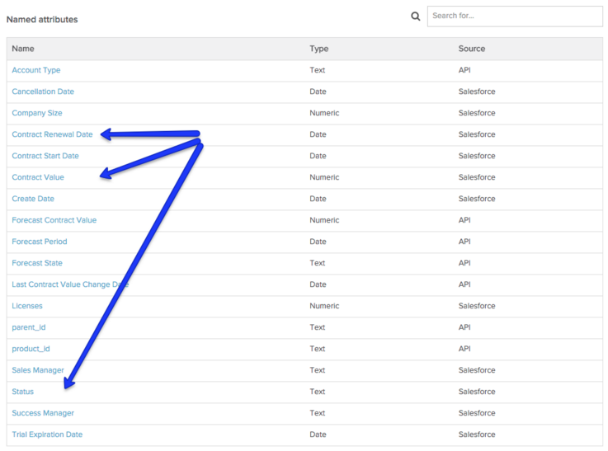Select 'Salesforce' source in Contract Start Date row
608x451 pixels.
click(477, 156)
